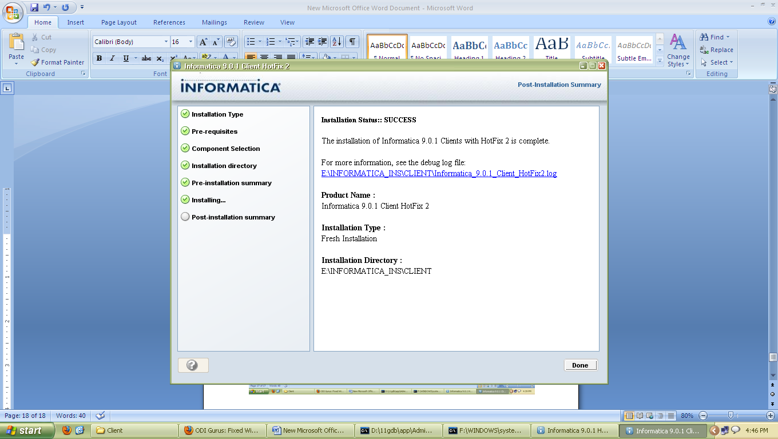
Task: Click Replace in the Editing group
Action: tap(717, 50)
